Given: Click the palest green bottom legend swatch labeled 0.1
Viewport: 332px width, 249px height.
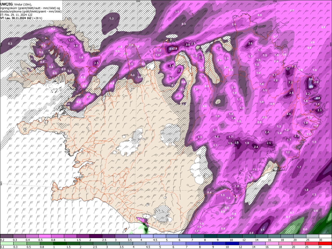Looking at the screenshot, I should click(x=7, y=243).
